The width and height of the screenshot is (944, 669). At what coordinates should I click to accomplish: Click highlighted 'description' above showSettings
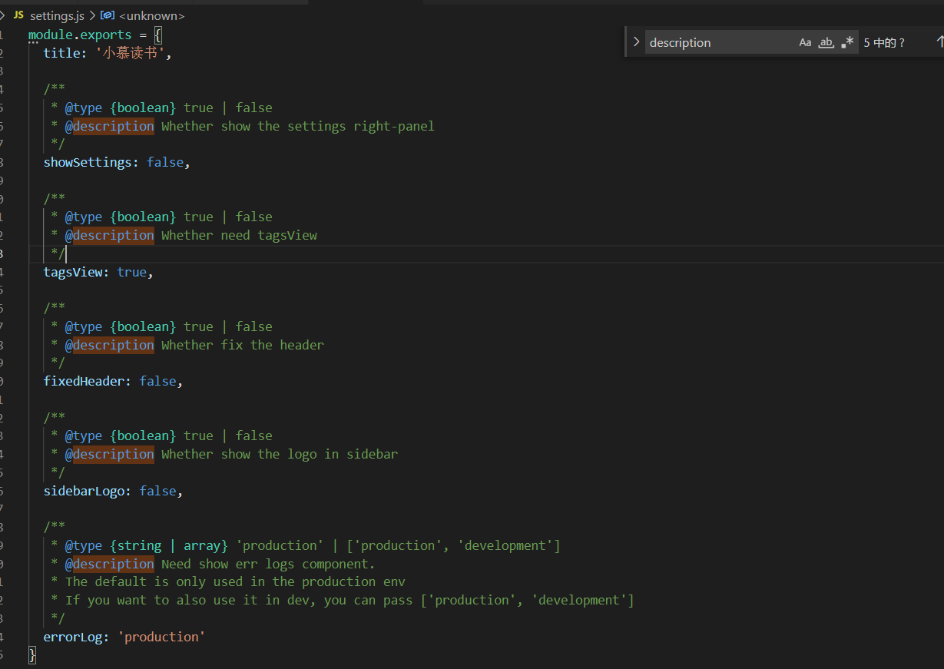tap(113, 126)
